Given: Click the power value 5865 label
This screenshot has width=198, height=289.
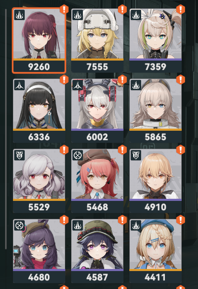Looking at the screenshot, I should tap(156, 137).
